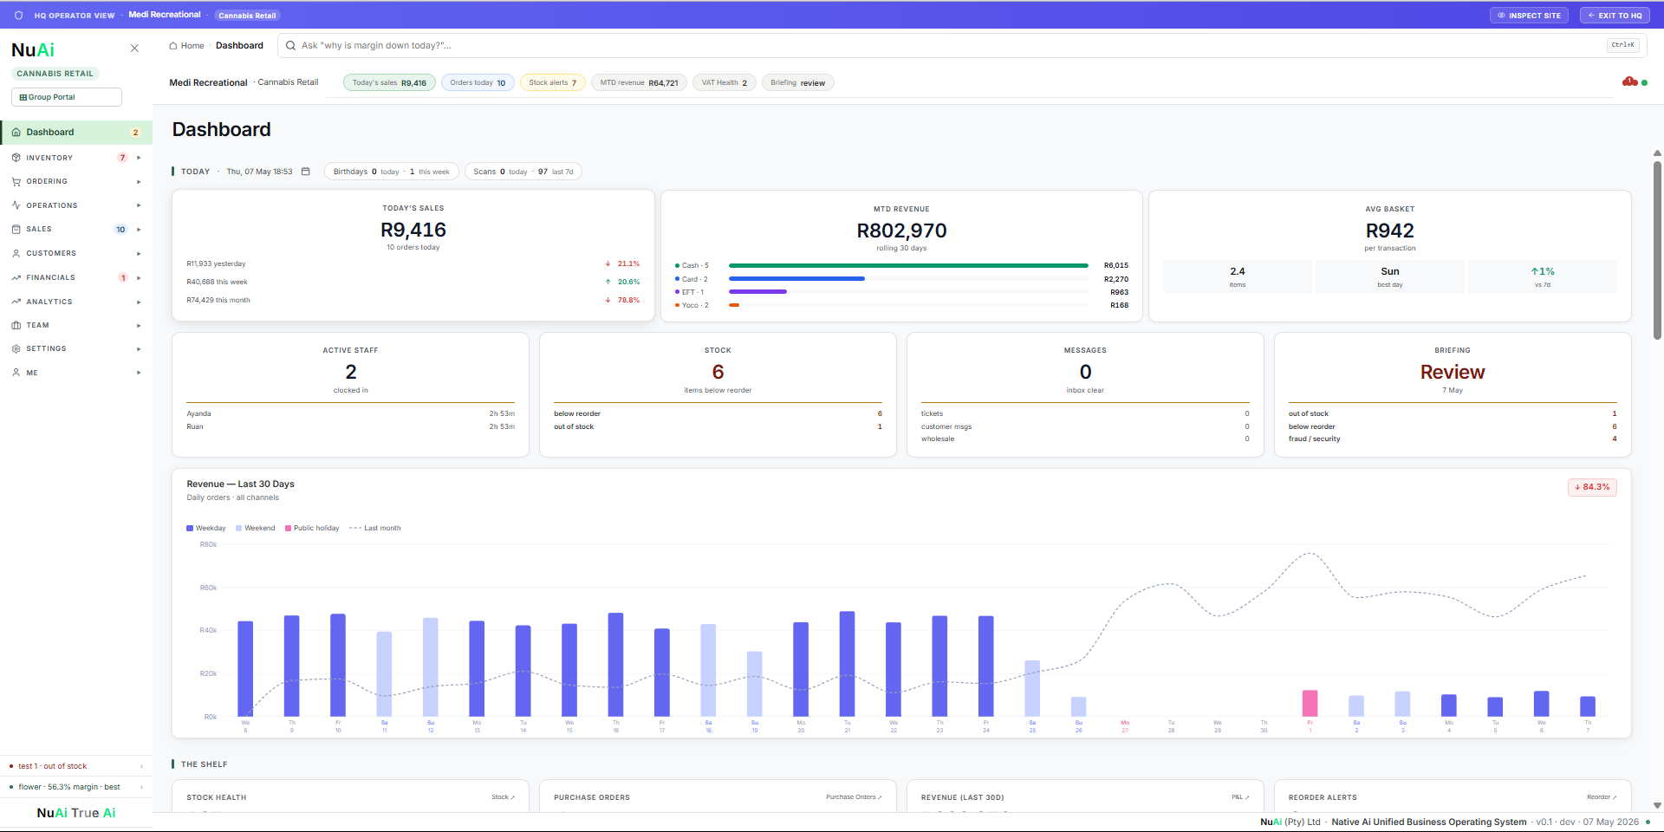Expand the Customers section arrow
Screen dimensions: 1664x832
139,254
